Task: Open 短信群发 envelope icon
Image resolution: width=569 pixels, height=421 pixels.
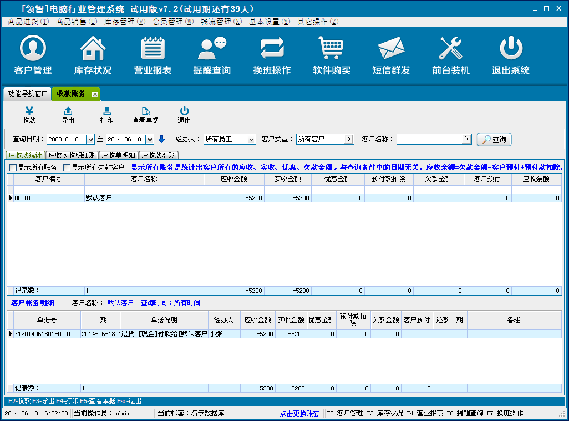Action: 391,55
